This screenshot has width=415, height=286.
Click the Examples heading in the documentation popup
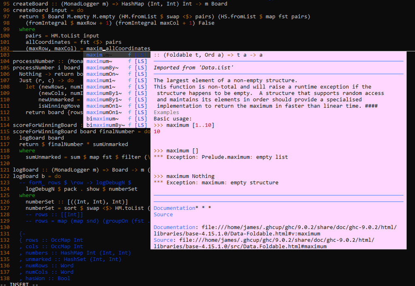tap(166, 112)
